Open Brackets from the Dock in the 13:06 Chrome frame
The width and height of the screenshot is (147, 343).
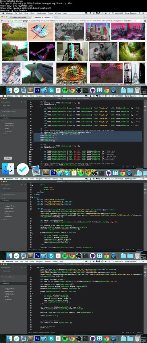point(99,90)
